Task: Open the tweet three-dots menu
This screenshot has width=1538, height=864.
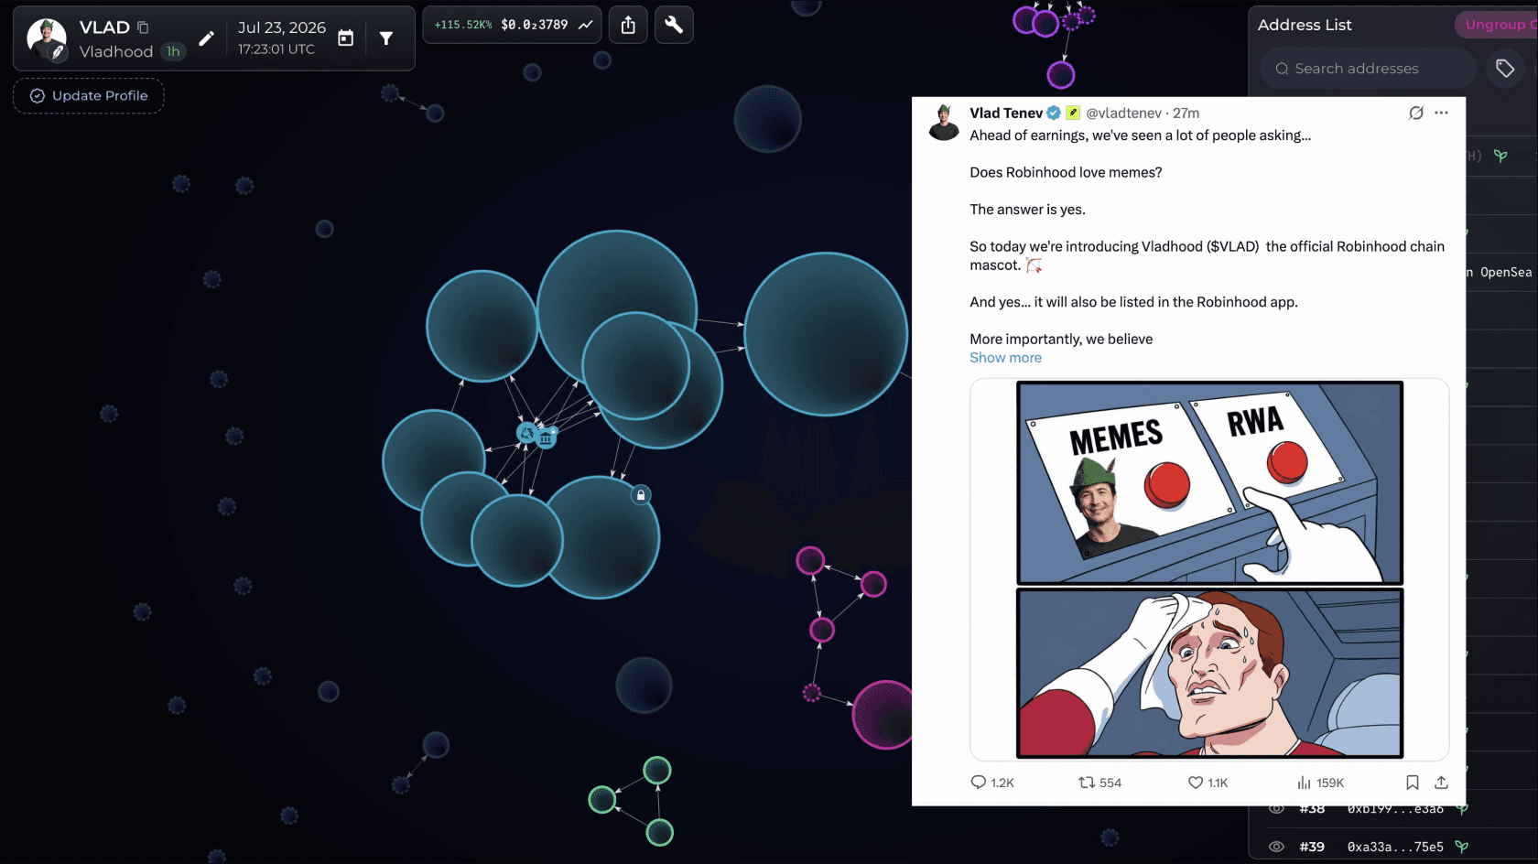Action: tap(1441, 113)
